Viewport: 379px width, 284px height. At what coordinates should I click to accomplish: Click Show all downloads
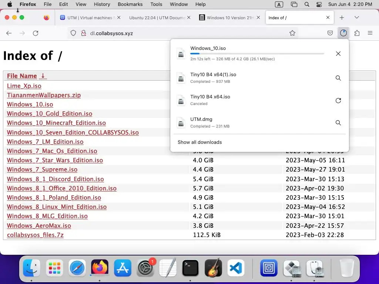pos(199,142)
